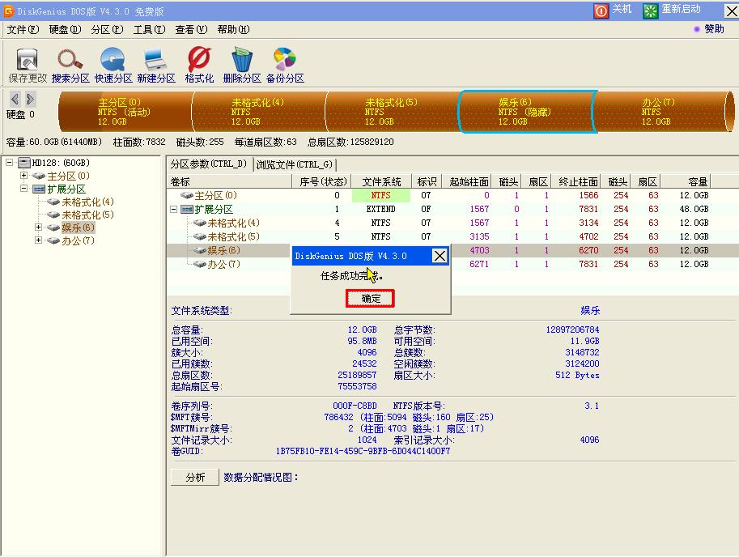Click the 序号(状态) column header
The width and height of the screenshot is (739, 557).
pos(322,181)
